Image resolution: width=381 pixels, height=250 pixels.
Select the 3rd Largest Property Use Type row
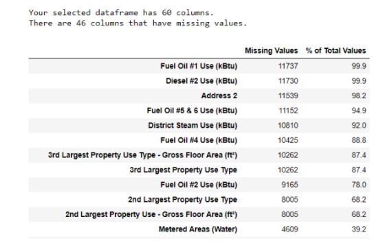point(199,170)
